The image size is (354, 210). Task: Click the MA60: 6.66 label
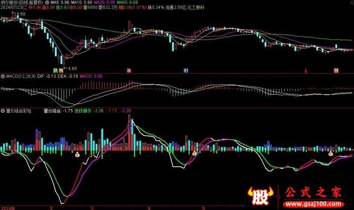(x=127, y=3)
